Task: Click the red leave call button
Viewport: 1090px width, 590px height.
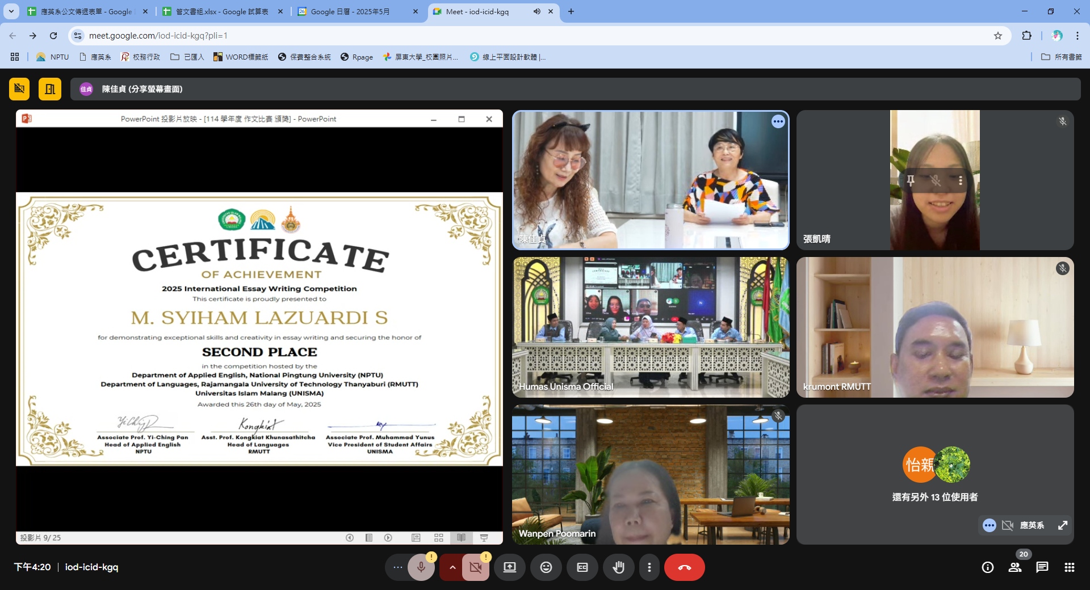Action: 684,567
